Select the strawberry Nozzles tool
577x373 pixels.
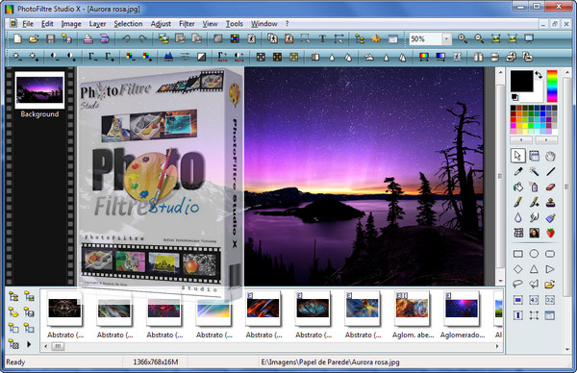coord(550,233)
